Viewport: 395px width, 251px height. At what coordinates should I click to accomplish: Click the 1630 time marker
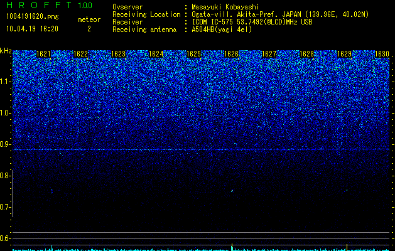[x=382, y=54]
